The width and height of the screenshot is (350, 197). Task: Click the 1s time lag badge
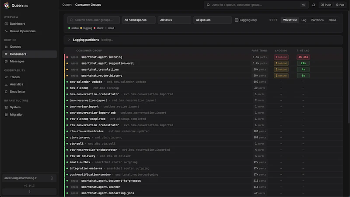coord(303,76)
